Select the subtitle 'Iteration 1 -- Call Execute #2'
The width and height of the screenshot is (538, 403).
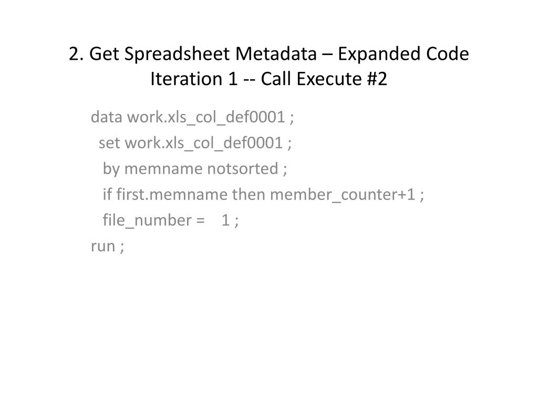(x=268, y=79)
